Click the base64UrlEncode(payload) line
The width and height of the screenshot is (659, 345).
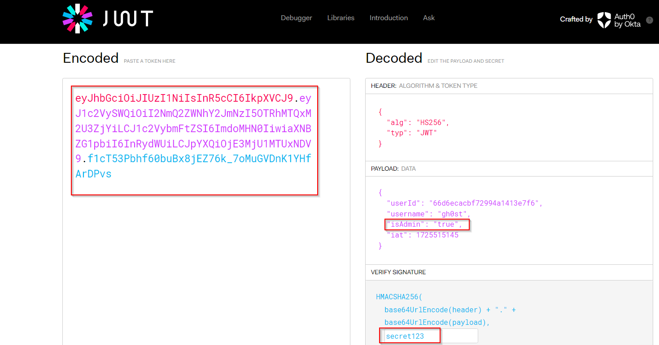(437, 323)
